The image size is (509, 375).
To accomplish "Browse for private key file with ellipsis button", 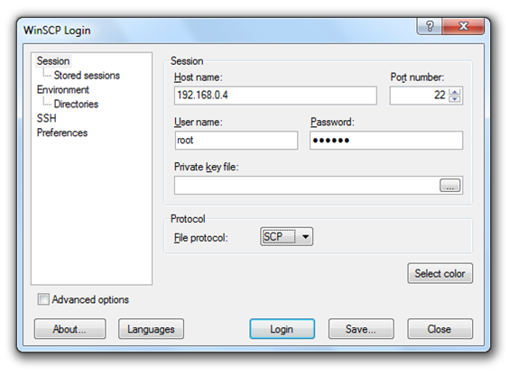I will [x=449, y=186].
